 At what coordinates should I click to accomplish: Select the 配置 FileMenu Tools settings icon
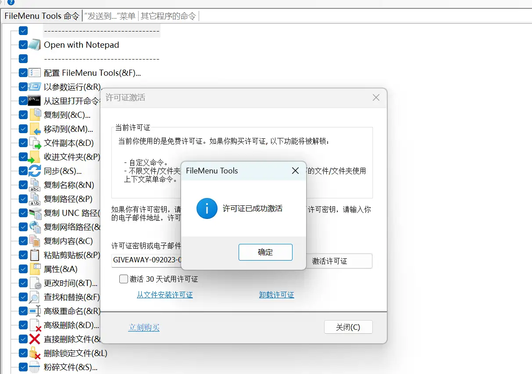pos(36,73)
